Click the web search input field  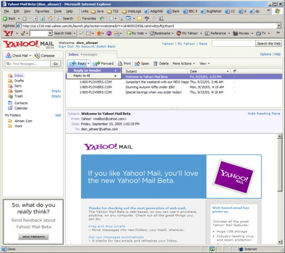point(234,44)
